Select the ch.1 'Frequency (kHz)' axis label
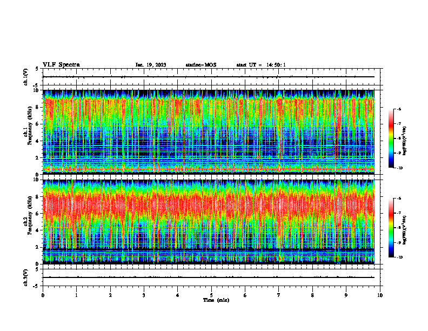 click(30, 125)
